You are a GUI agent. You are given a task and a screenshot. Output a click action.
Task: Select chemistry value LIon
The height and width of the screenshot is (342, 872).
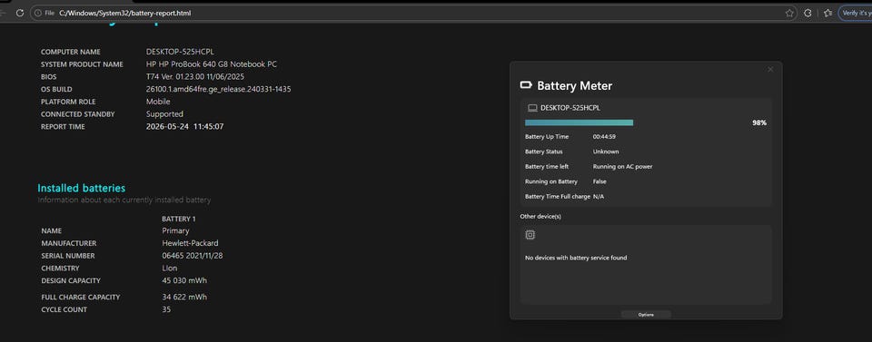(x=170, y=269)
